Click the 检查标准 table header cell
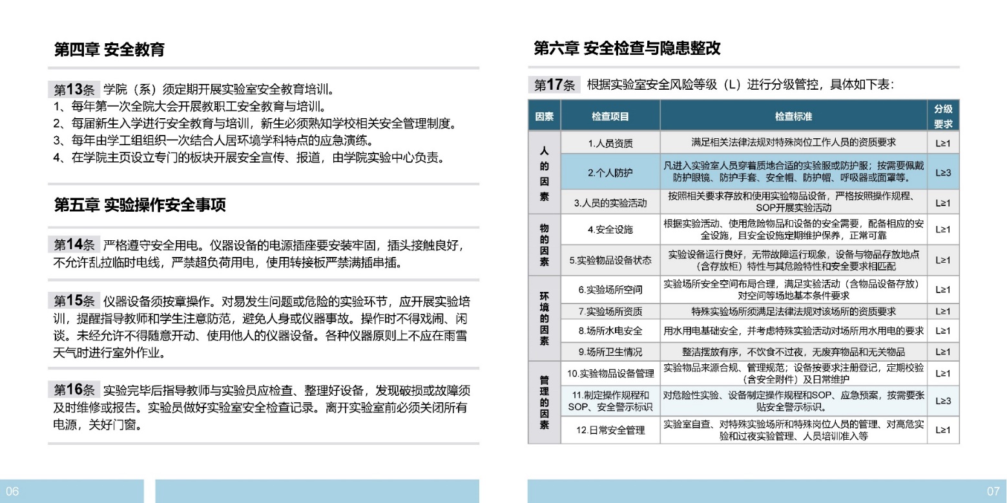This screenshot has width=1007, height=503. (793, 116)
